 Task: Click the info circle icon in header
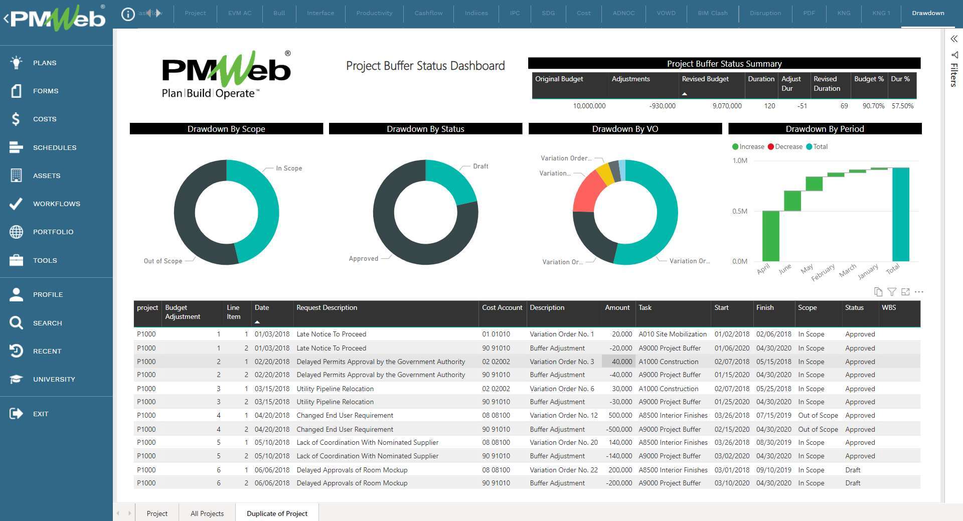tap(128, 14)
